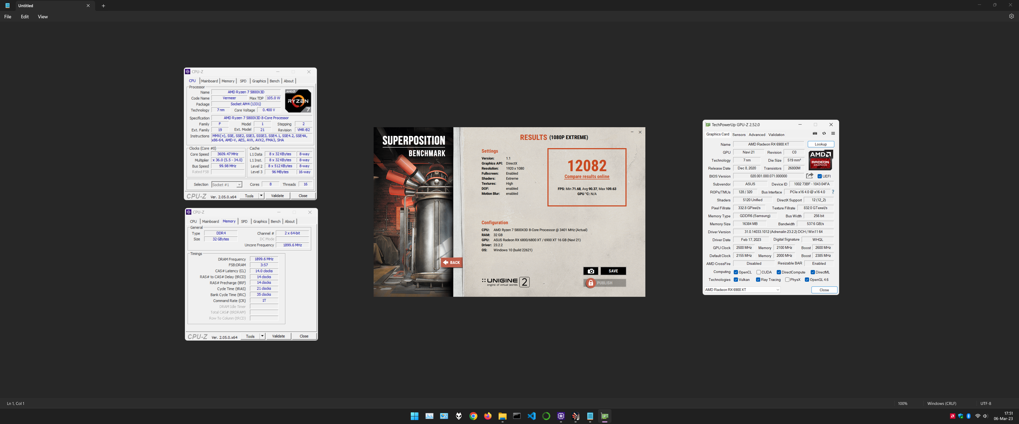This screenshot has width=1019, height=424.
Task: Open the GPU selection dropdown in GPU-Z
Action: tap(742, 290)
